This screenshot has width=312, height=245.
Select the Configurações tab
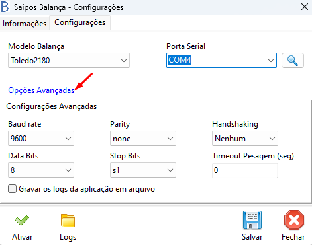80,22
